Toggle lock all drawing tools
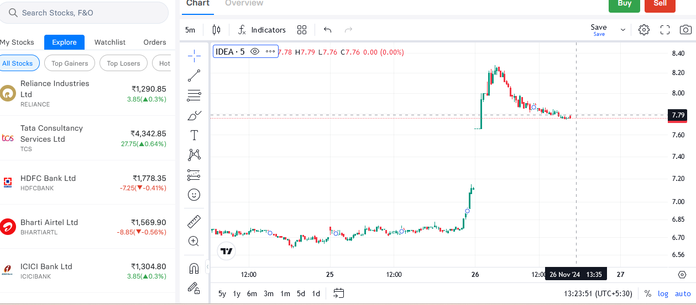The height and width of the screenshot is (305, 696). [194, 287]
